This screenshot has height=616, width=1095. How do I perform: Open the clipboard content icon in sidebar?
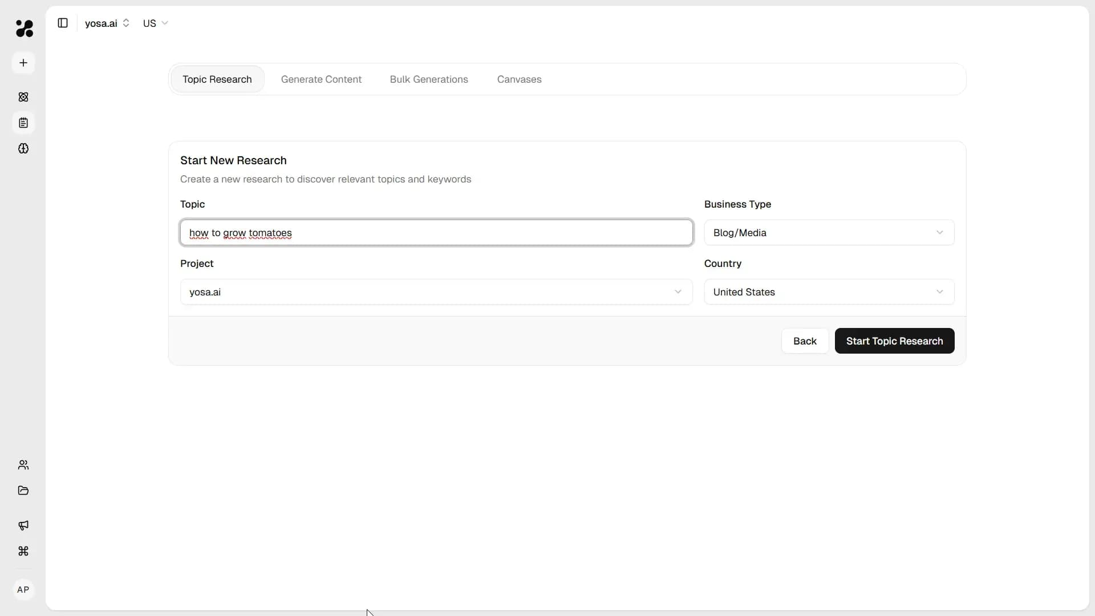click(x=23, y=123)
